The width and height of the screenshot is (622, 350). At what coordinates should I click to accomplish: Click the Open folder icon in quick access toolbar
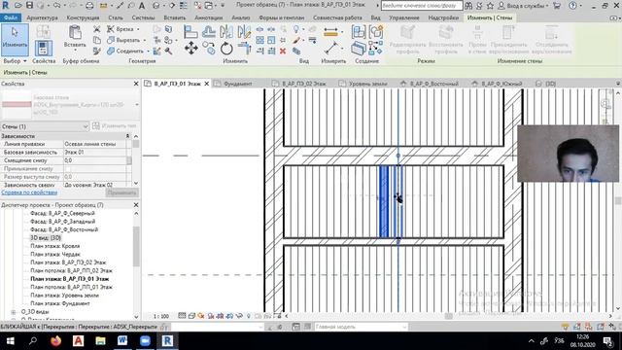(x=17, y=6)
